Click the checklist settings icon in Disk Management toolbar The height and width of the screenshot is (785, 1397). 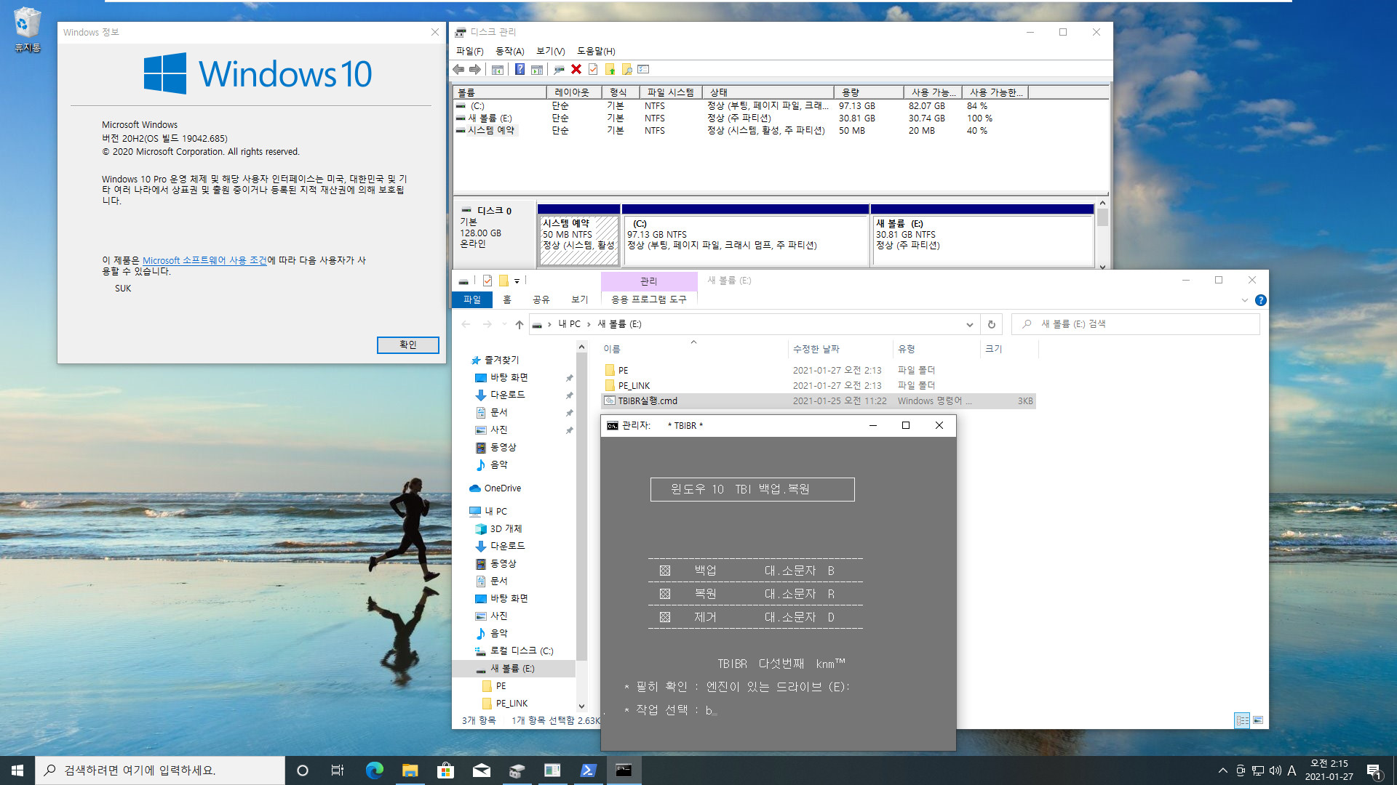tap(643, 69)
